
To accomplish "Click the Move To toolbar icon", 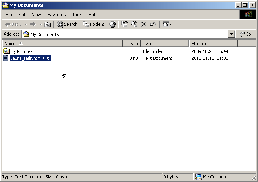I will click(x=125, y=25).
